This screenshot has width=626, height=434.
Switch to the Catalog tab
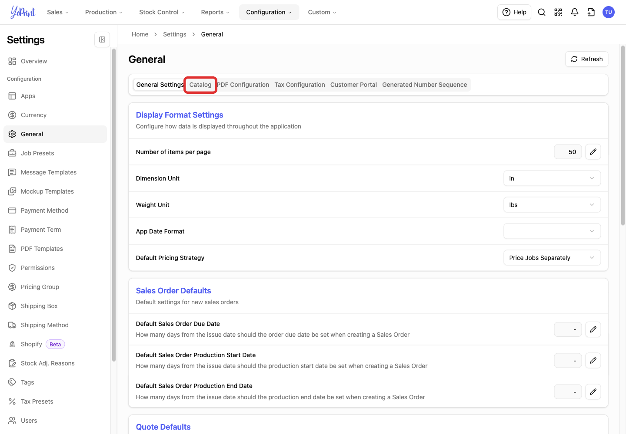[200, 85]
